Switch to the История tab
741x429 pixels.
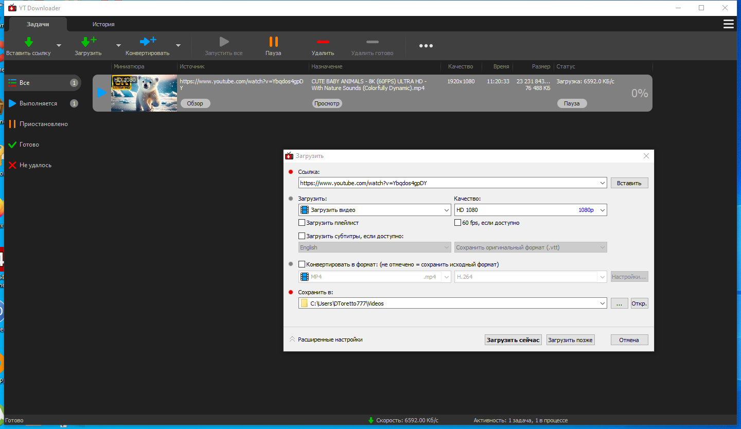tap(103, 24)
